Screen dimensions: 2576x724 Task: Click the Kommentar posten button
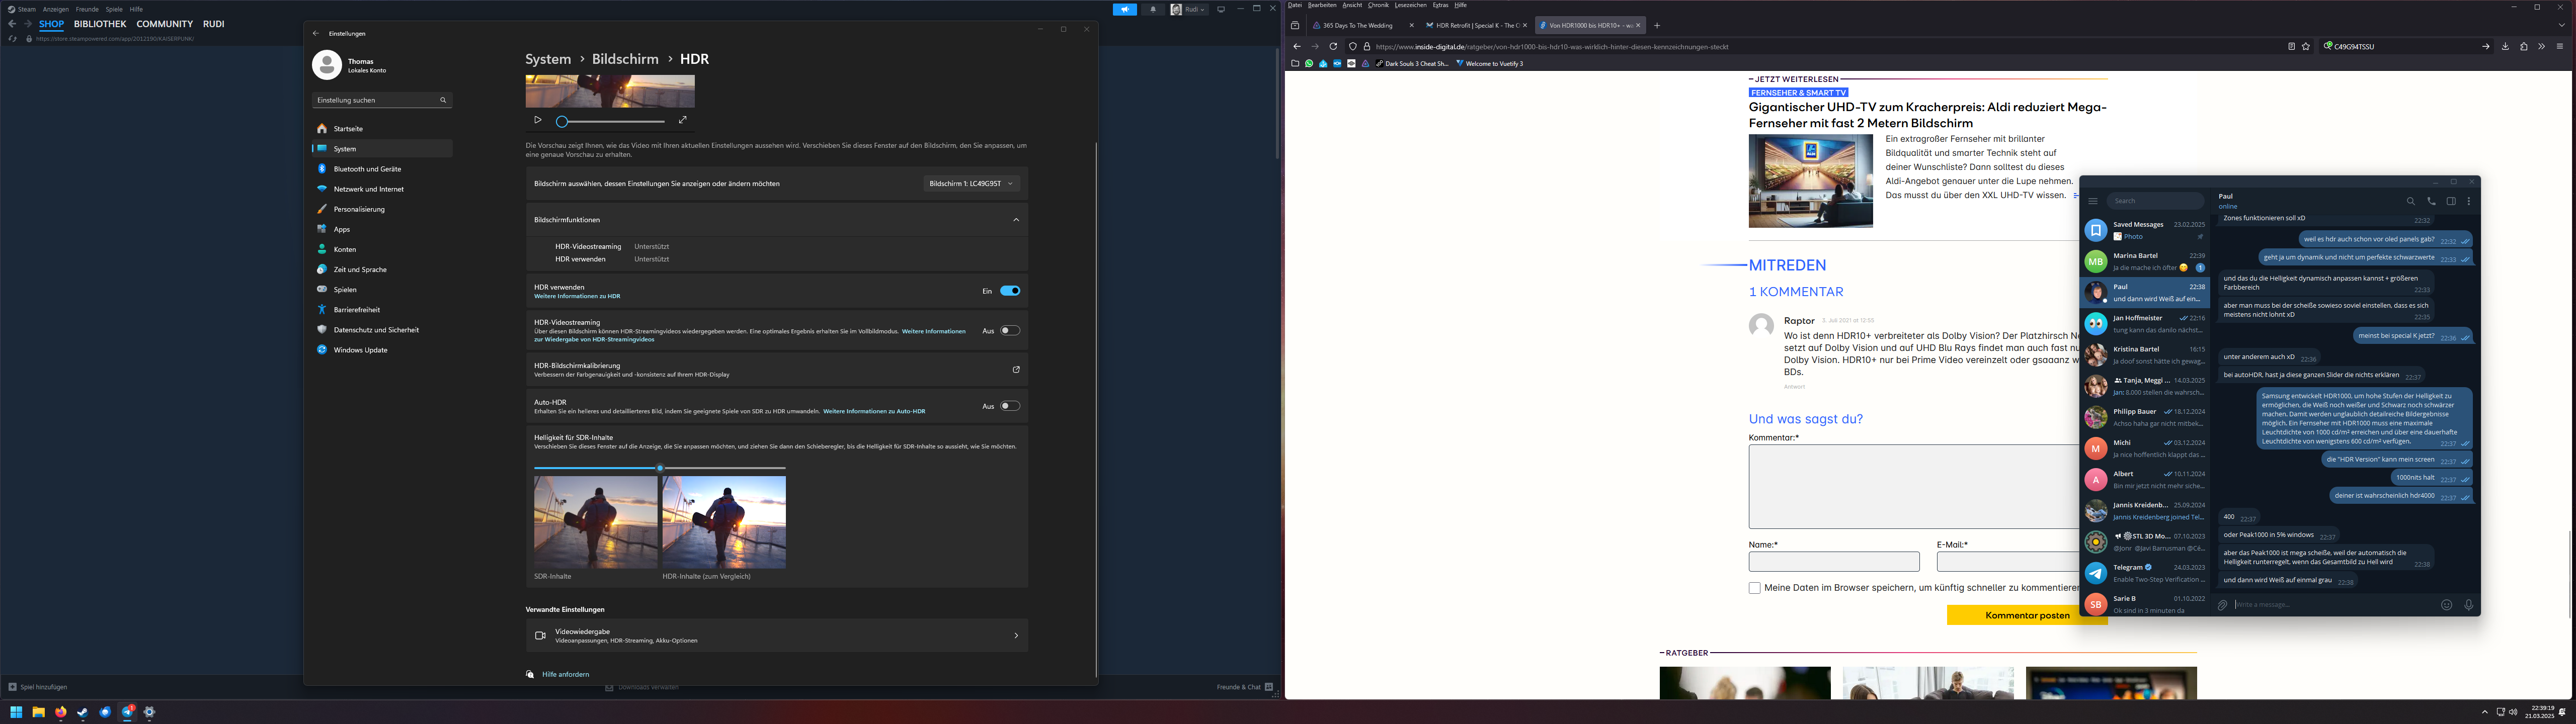pyautogui.click(x=2027, y=616)
